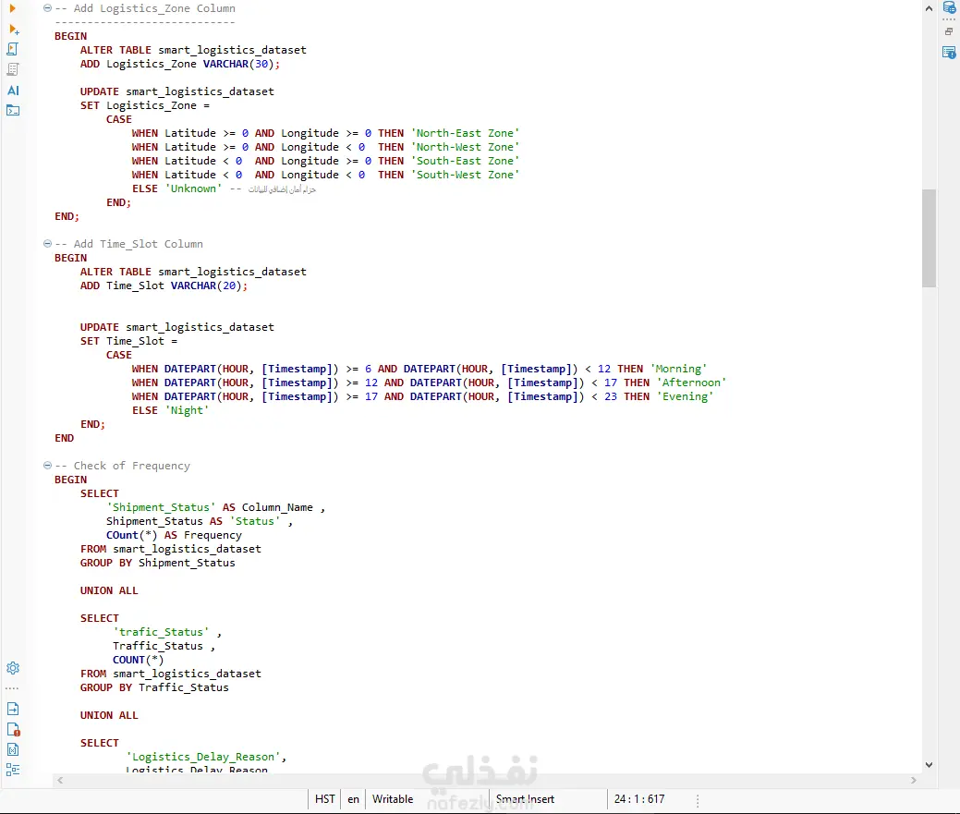Click the 'Night' ELSE string literal
Screen dimensions: 960x814
coord(187,410)
